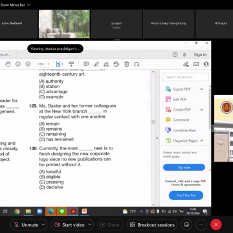Click Sign In in Acrobat
This screenshot has height=233, width=233.
(200, 54)
